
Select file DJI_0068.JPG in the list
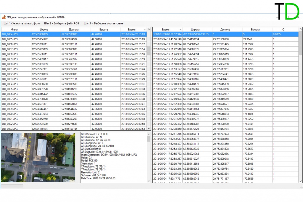10,104
